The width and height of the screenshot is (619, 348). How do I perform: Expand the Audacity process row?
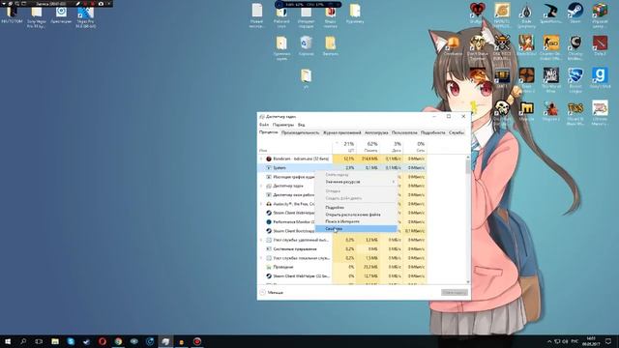tap(261, 204)
